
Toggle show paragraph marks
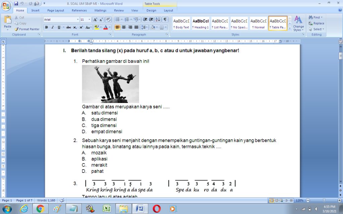165,20
